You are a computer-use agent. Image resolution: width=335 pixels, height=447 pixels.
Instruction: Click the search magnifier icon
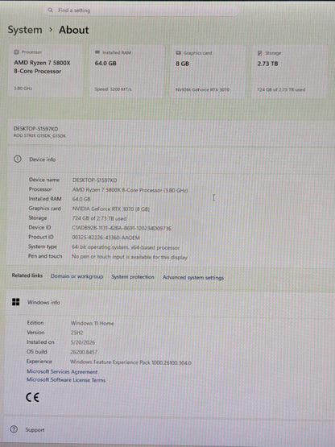click(x=50, y=10)
